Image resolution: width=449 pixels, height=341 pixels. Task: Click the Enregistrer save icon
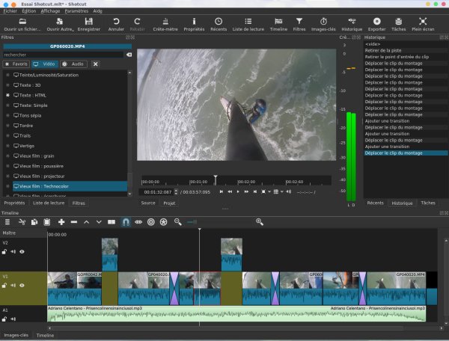[x=88, y=22]
